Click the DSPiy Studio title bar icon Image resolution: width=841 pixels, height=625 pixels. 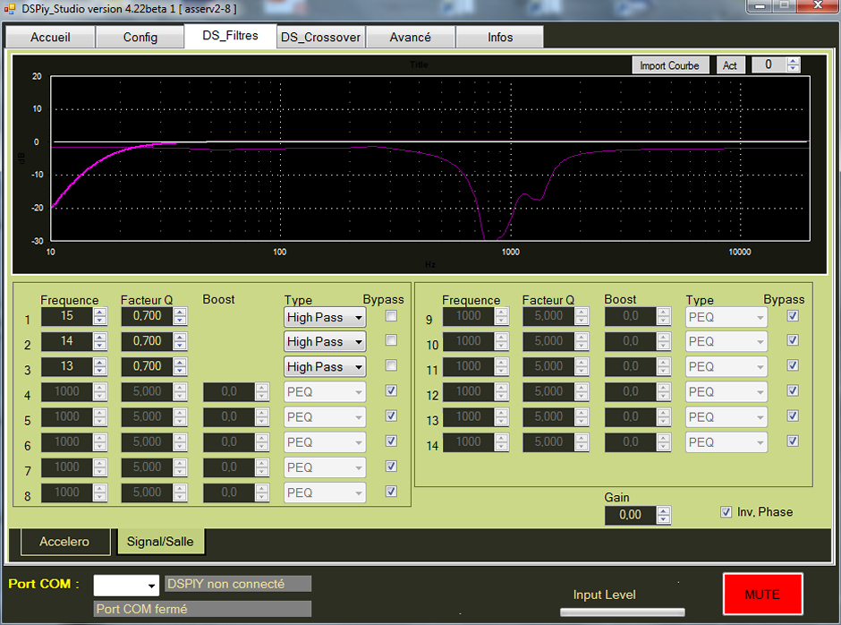pos(11,8)
